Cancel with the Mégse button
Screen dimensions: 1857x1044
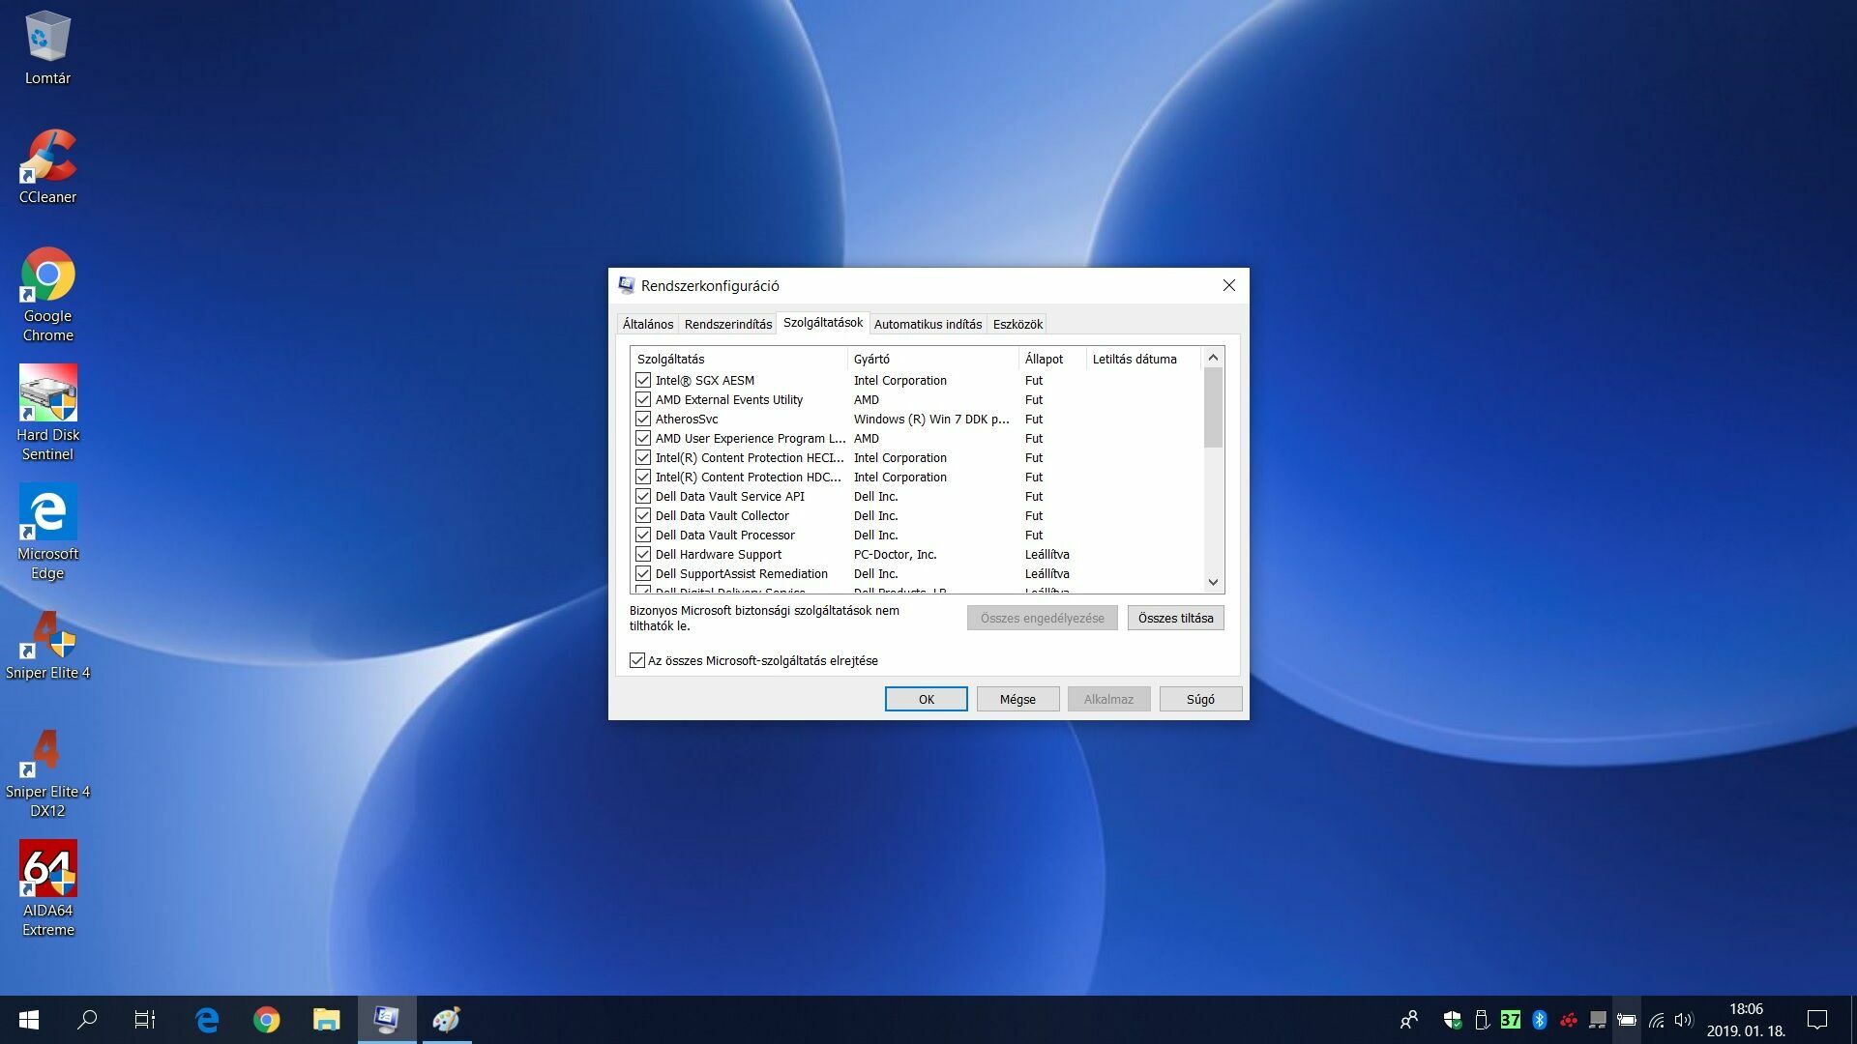coord(1017,699)
